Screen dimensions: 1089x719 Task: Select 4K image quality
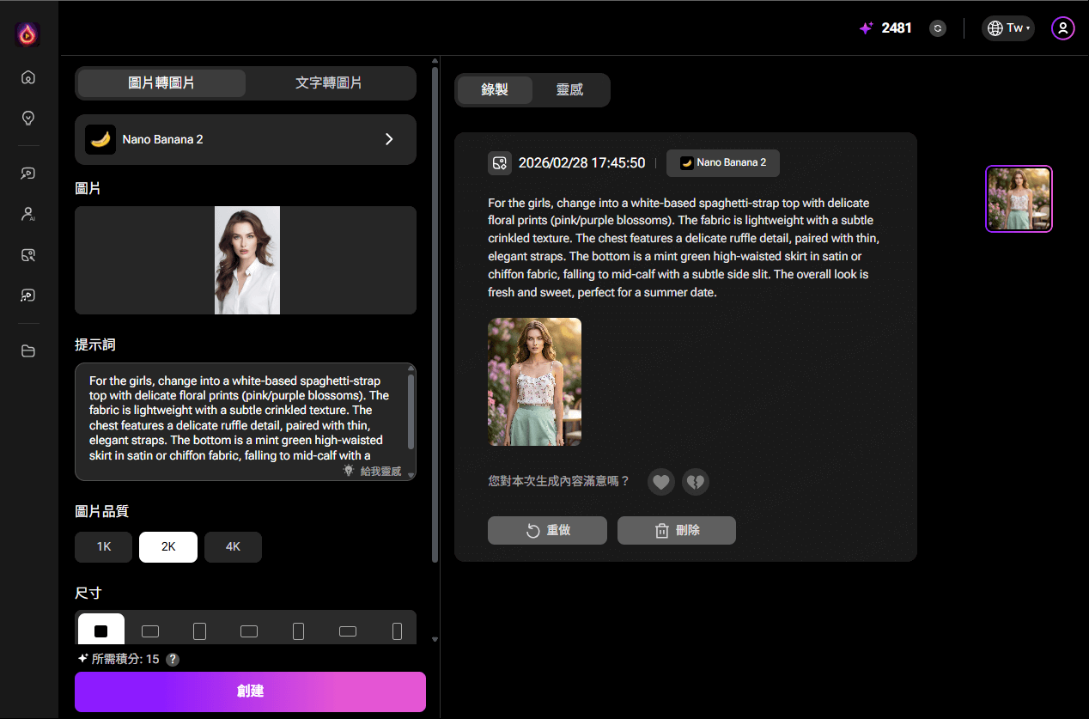[x=233, y=547]
